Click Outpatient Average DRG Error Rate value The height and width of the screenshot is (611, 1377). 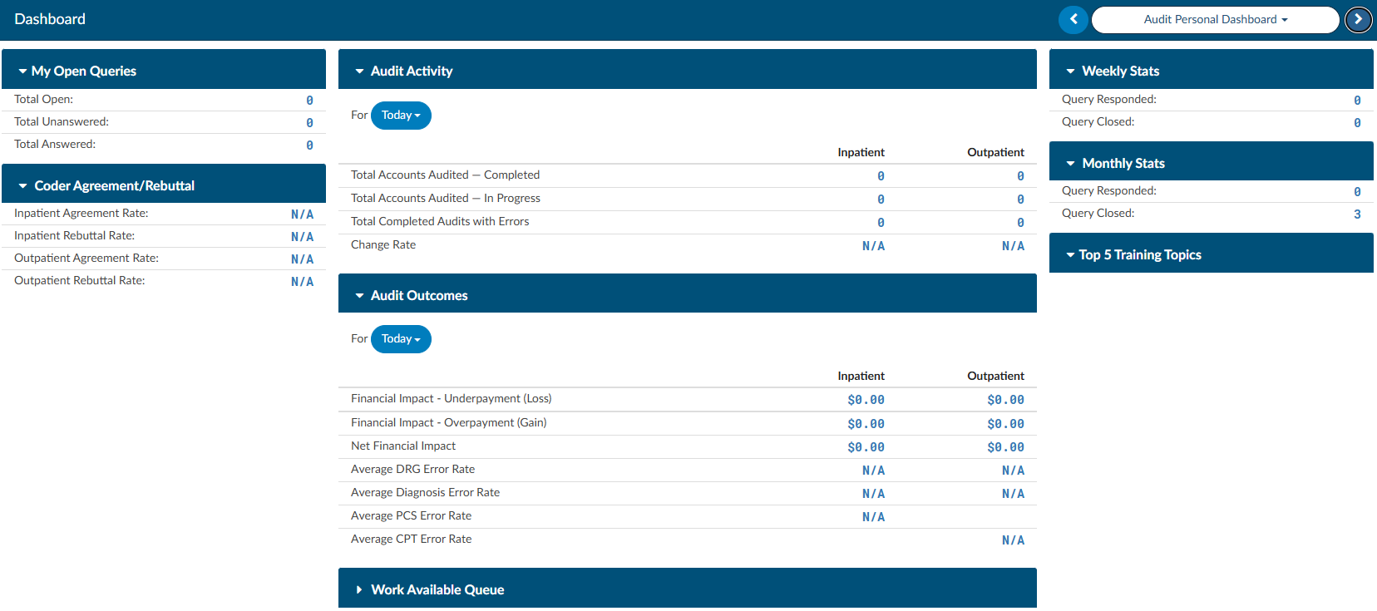[x=1013, y=470]
